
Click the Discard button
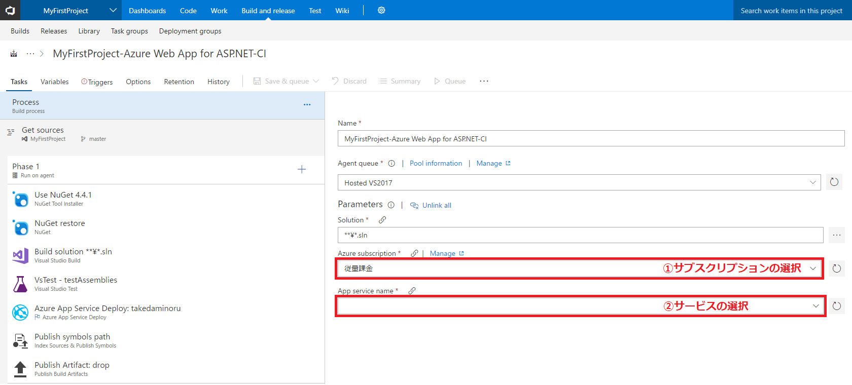(349, 81)
